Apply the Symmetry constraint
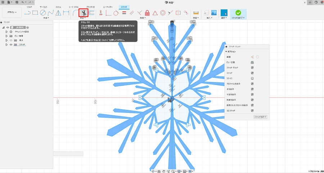Viewport: 324px width, 173px height. coord(178,13)
